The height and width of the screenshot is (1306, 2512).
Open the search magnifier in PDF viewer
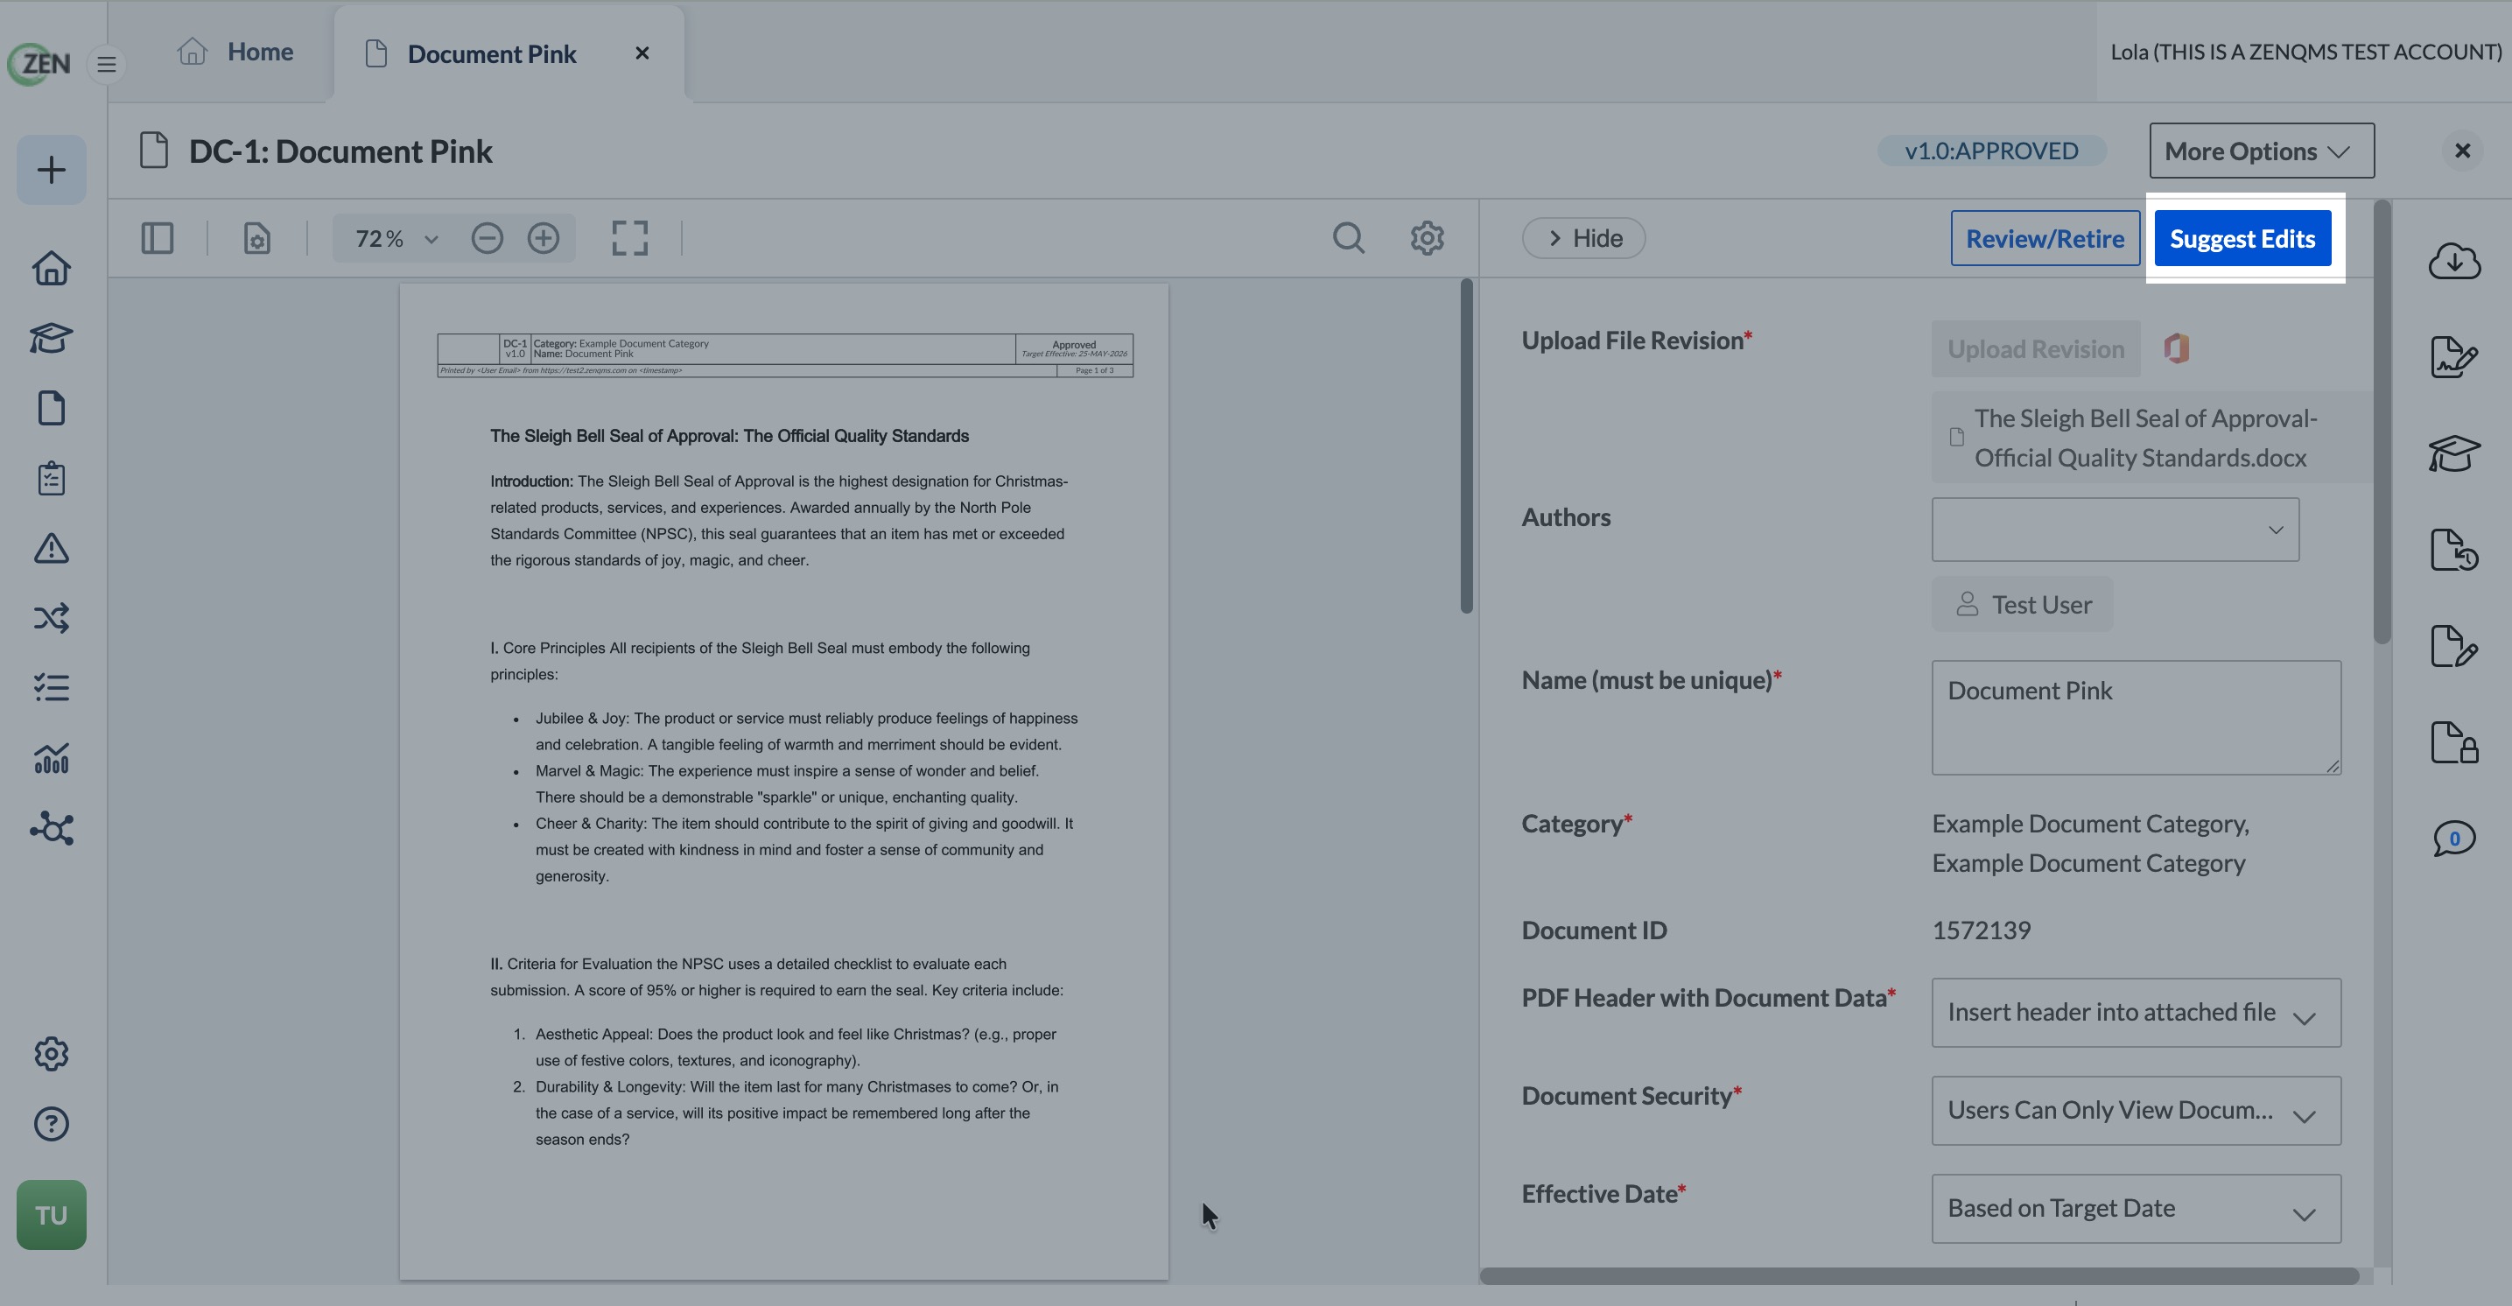click(x=1349, y=238)
